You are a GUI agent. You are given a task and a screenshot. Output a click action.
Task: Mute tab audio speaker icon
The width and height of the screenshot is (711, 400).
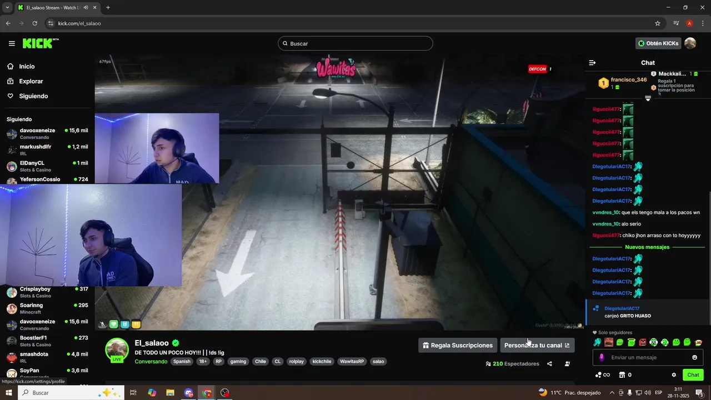coord(86,7)
